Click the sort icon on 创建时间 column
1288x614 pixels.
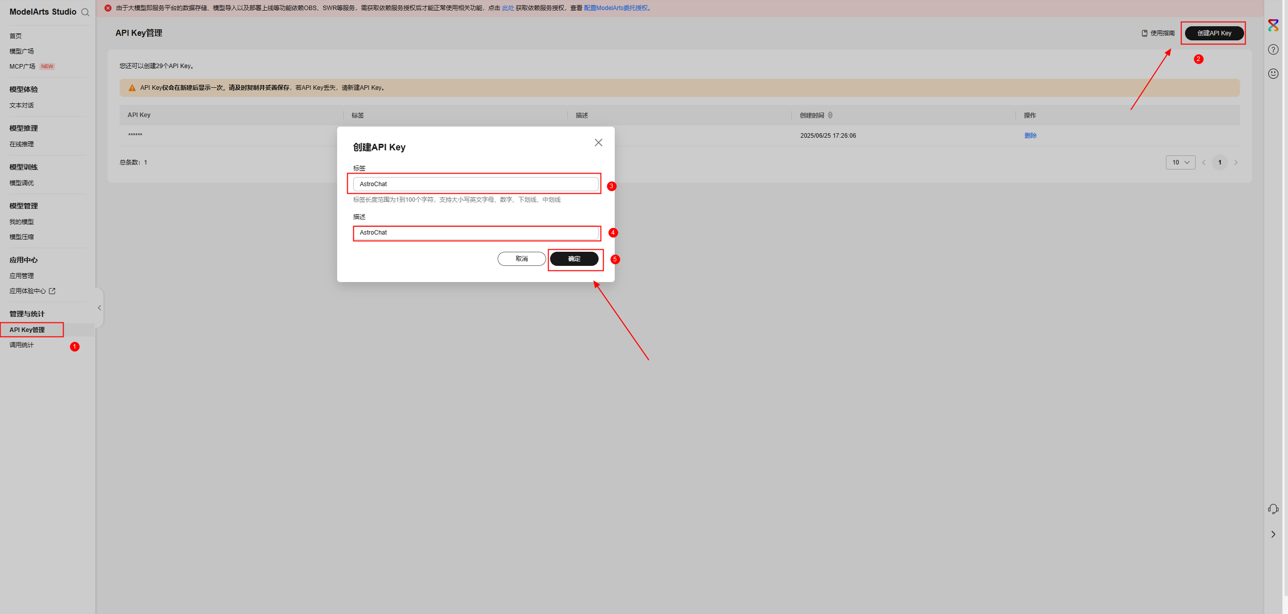tap(830, 116)
